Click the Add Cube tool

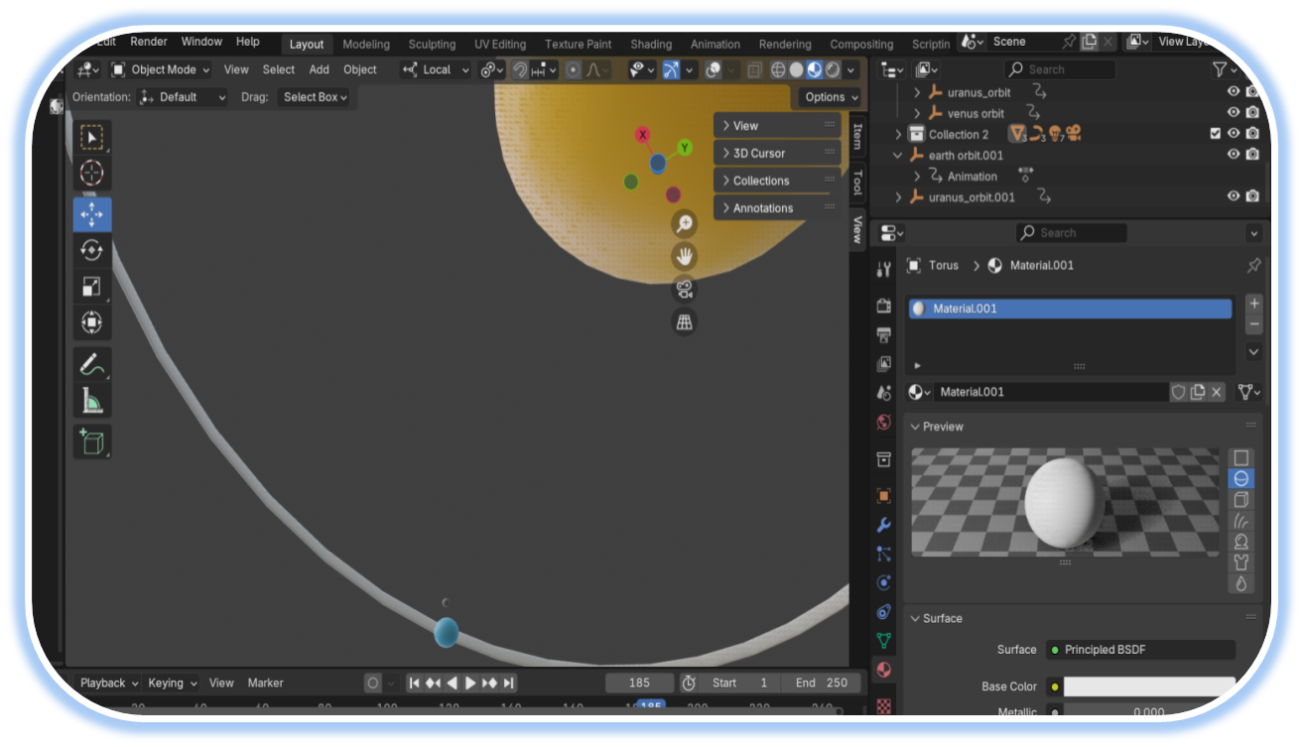click(x=91, y=441)
